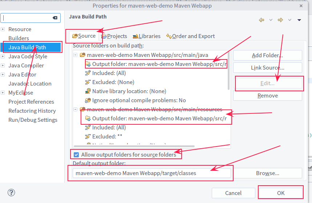Clear the filter text with the erase icon
The image size is (312, 203).
click(x=55, y=18)
